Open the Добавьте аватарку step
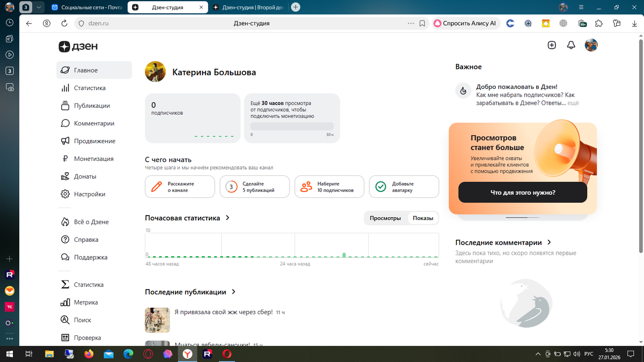Image resolution: width=644 pixels, height=362 pixels. (404, 187)
